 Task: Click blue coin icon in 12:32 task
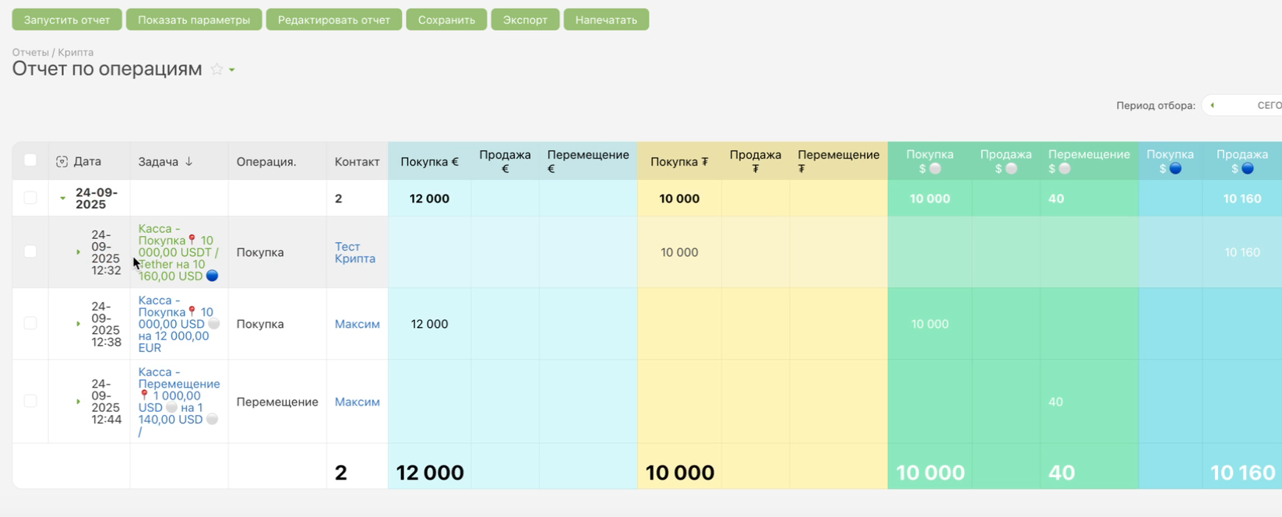pos(212,276)
